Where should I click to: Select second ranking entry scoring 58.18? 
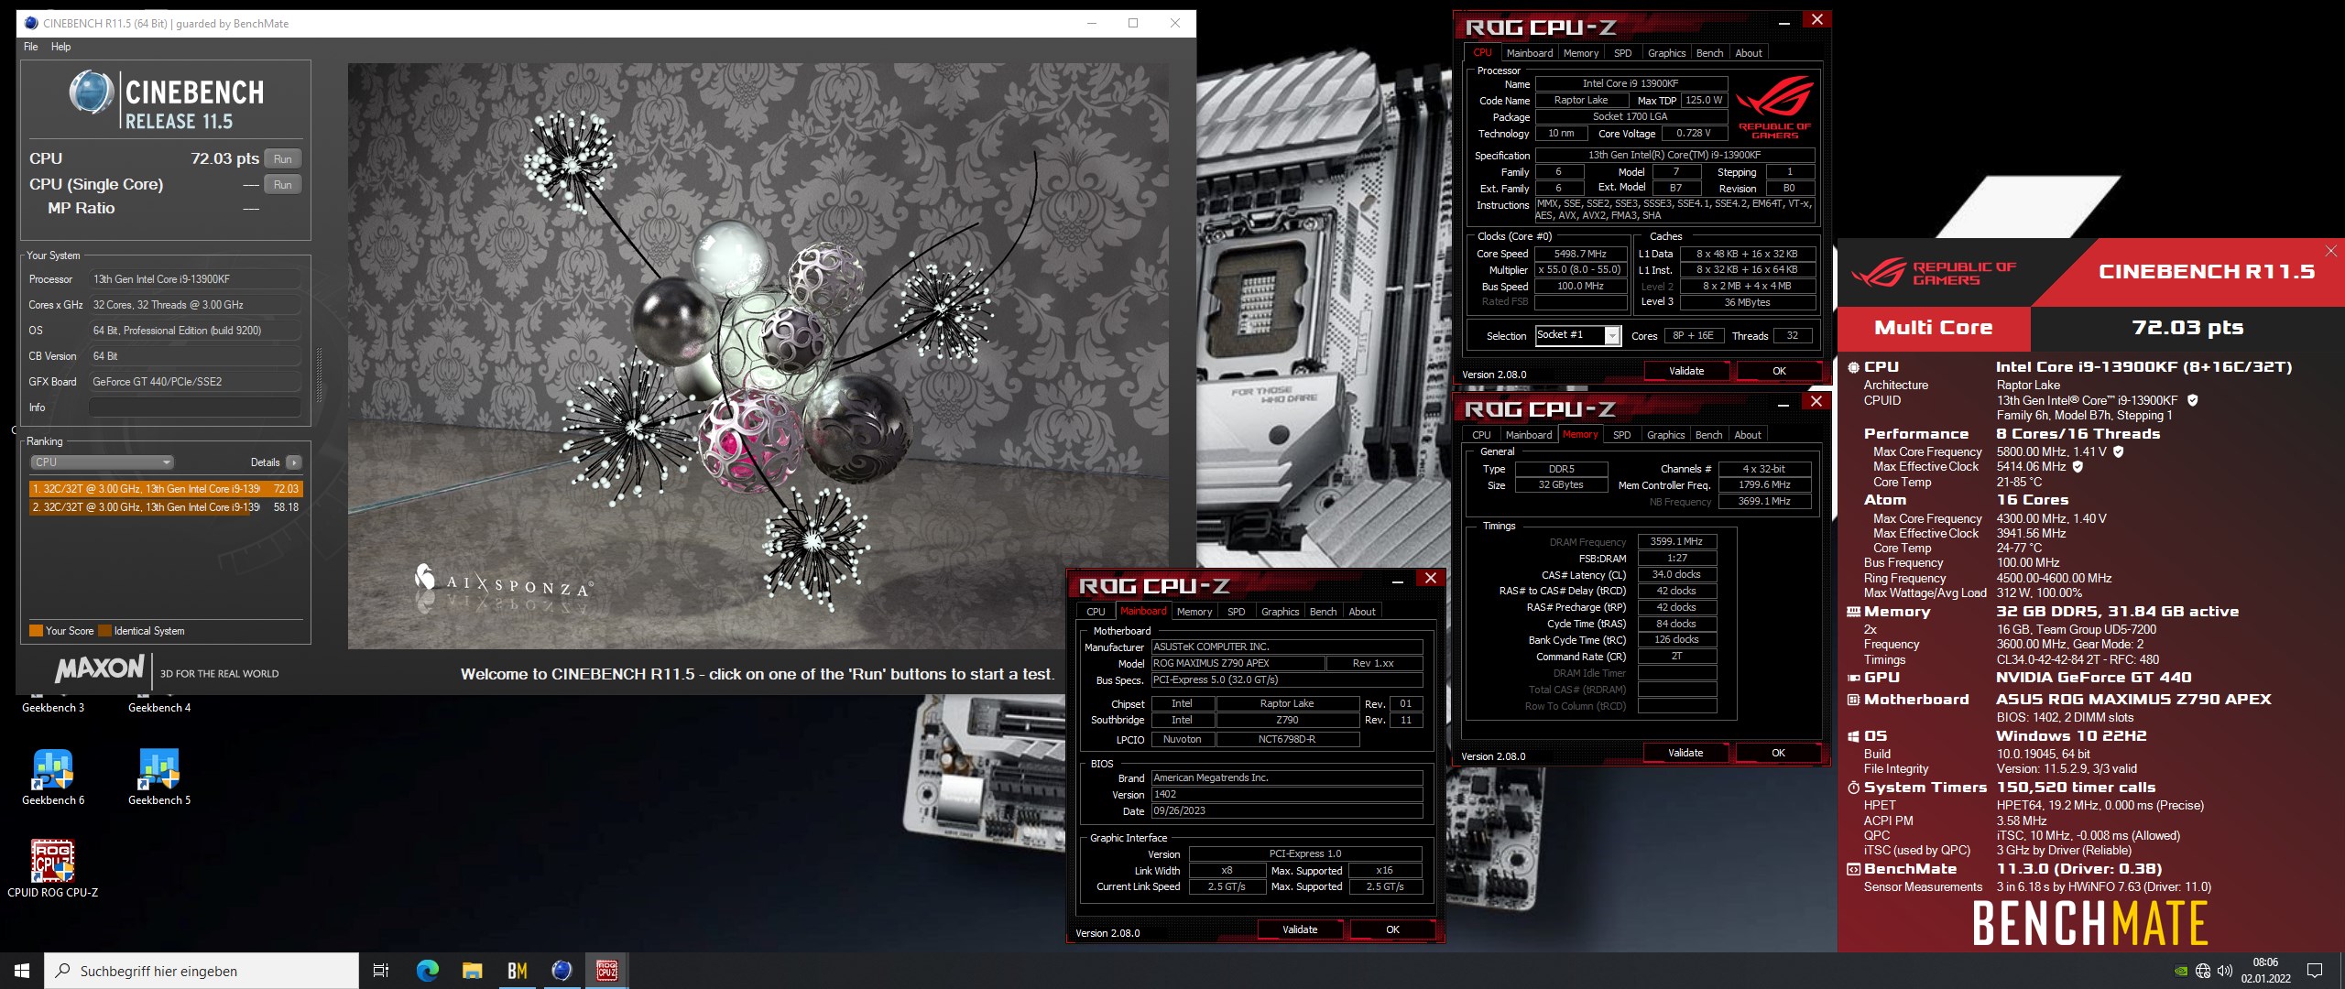tap(166, 506)
